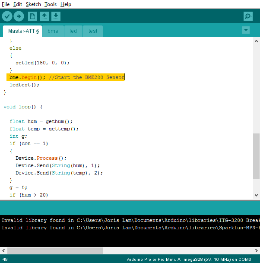Click the void loop() line
The width and height of the screenshot is (260, 263).
pos(23,107)
